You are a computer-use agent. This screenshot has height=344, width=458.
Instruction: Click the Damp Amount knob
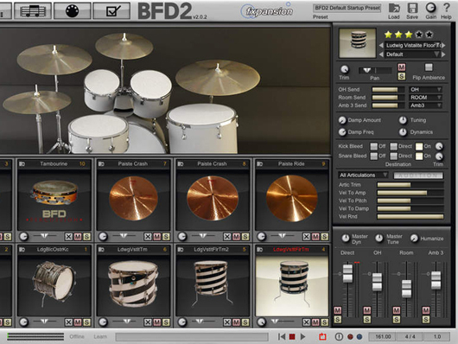pos(342,120)
